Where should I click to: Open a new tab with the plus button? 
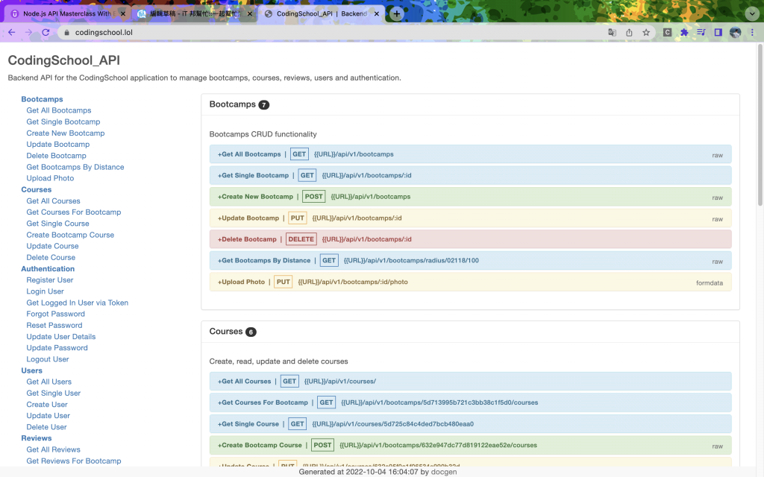point(397,13)
